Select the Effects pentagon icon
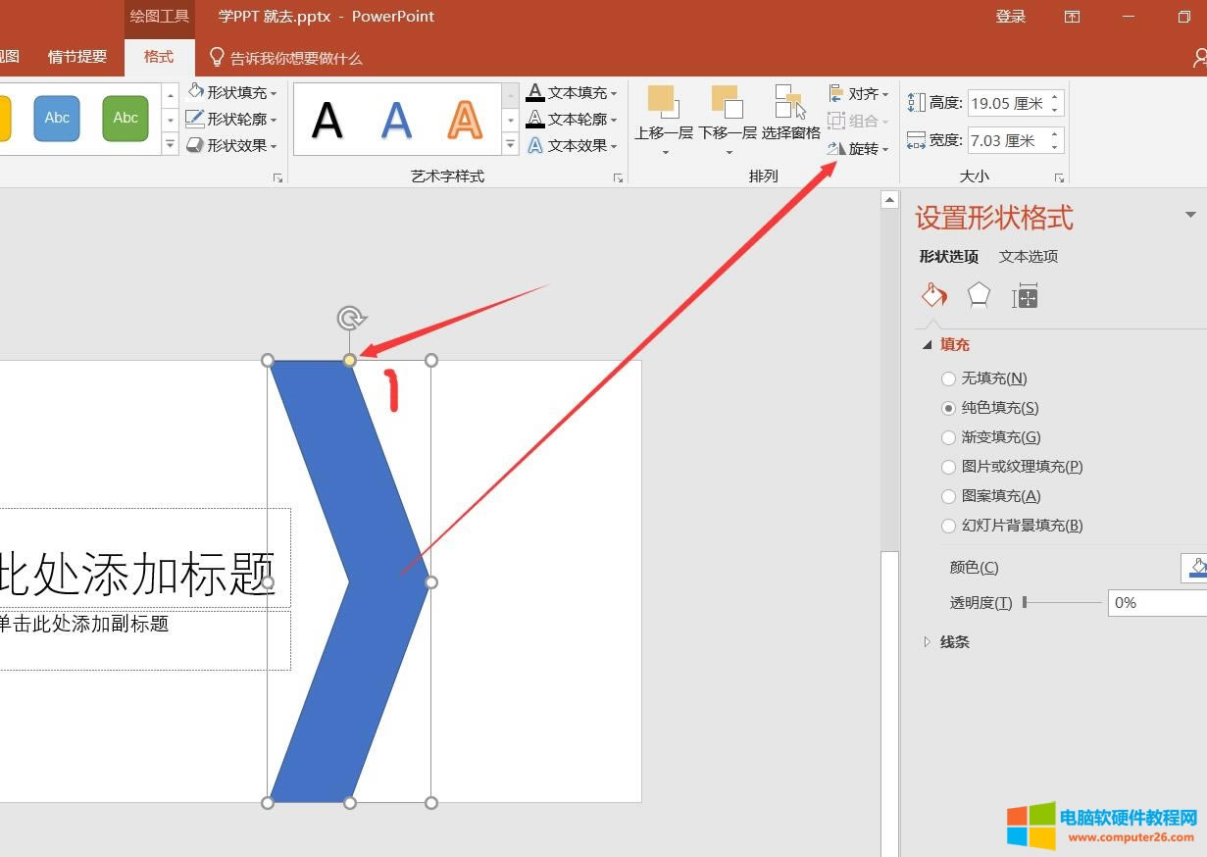The image size is (1207, 857). click(979, 295)
